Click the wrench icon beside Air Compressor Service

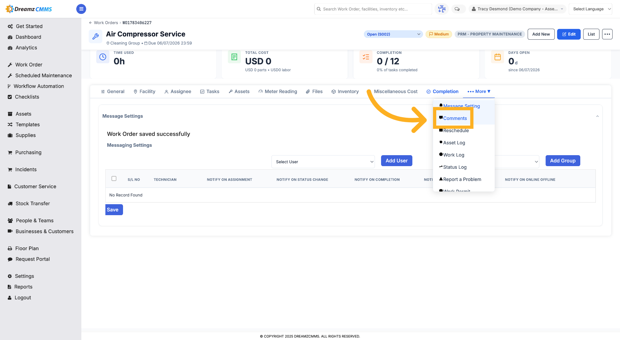(x=96, y=36)
